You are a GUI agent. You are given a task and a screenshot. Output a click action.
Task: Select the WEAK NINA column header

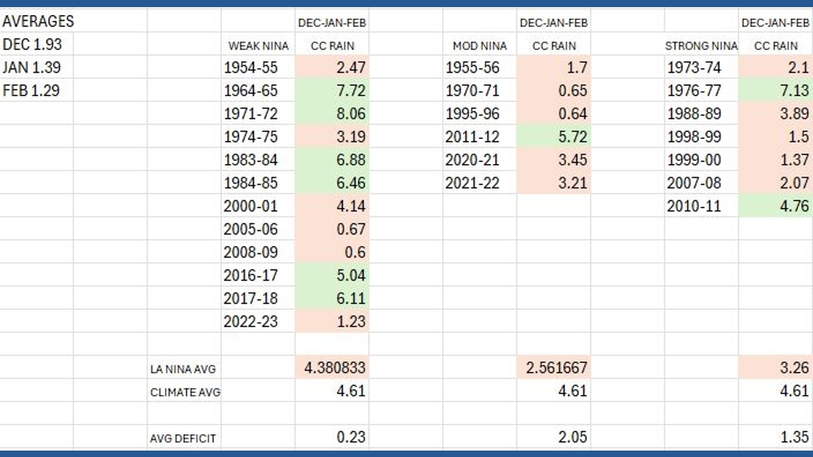pyautogui.click(x=258, y=46)
